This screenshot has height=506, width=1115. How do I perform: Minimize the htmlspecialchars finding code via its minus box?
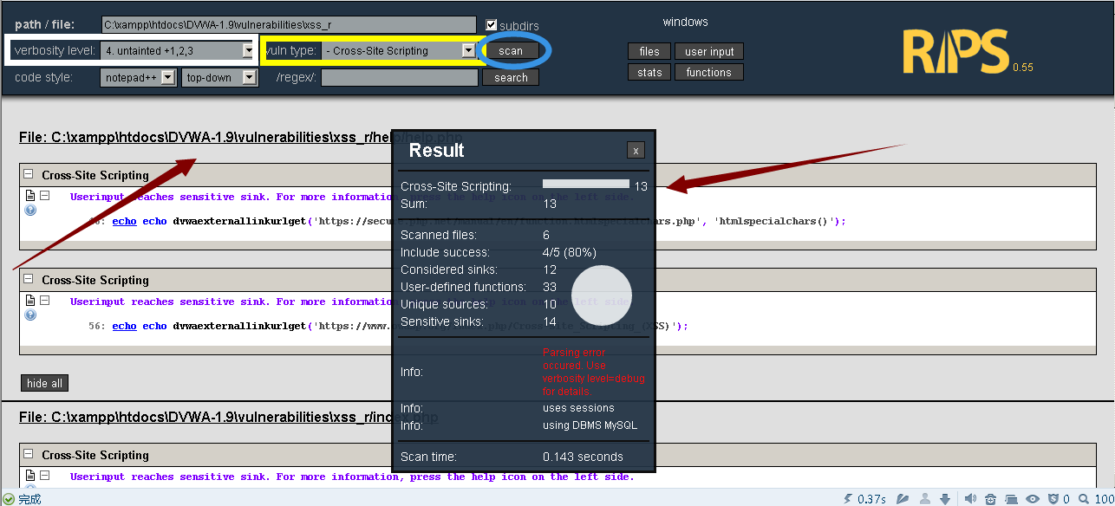45,196
